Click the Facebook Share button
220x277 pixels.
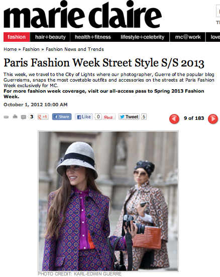[62, 117]
